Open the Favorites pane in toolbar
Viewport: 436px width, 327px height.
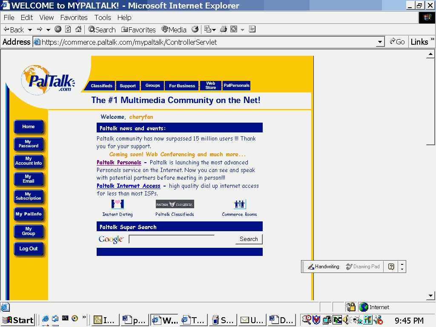click(138, 29)
